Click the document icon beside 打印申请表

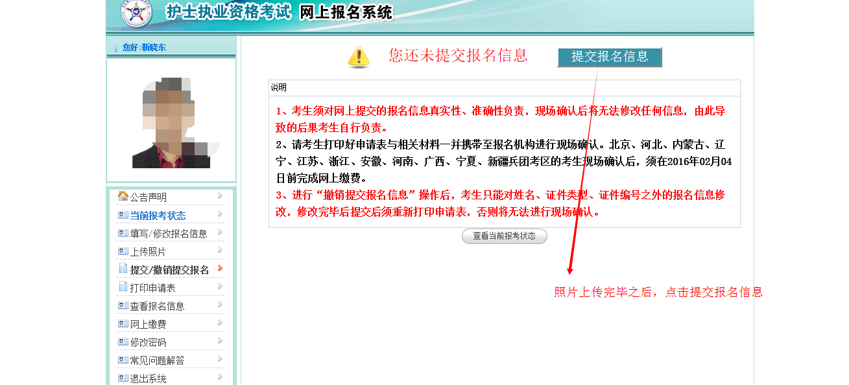123,287
